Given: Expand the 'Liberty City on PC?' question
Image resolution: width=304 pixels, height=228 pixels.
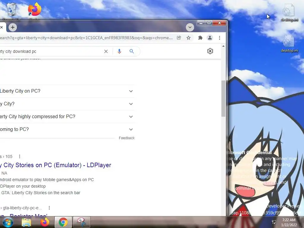Looking at the screenshot, I should (67, 91).
